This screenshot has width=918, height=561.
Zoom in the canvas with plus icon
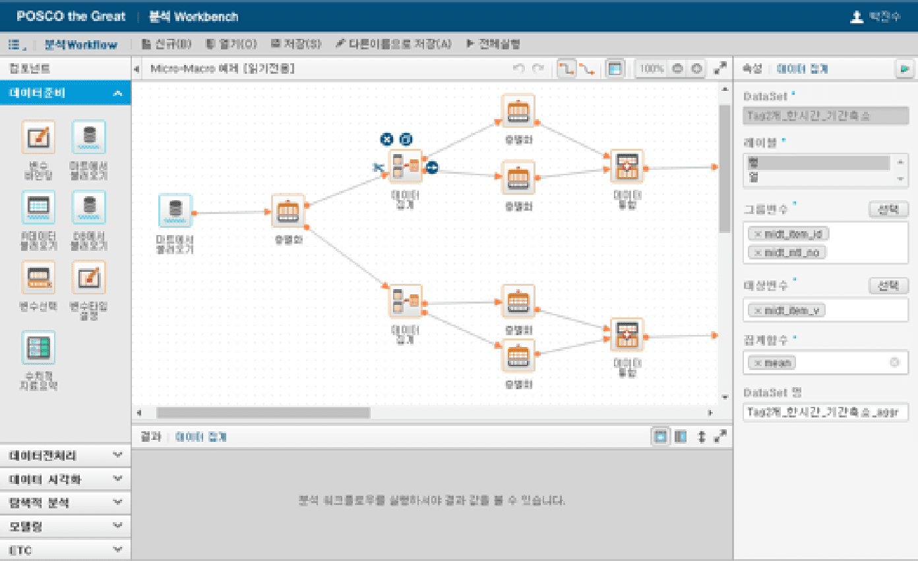click(696, 68)
